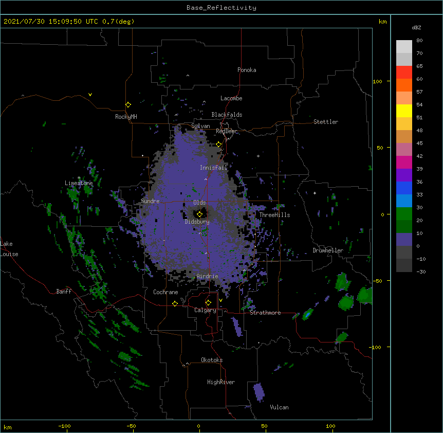Click the yellow diamond marker near RockyMH
Image resolution: width=443 pixels, height=433 pixels.
click(128, 105)
